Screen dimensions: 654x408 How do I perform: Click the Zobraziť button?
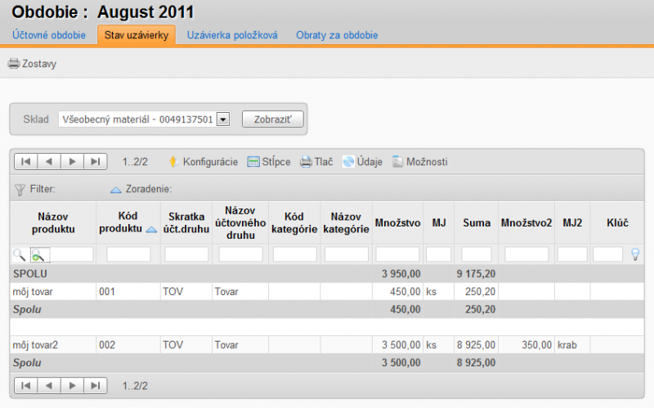273,119
